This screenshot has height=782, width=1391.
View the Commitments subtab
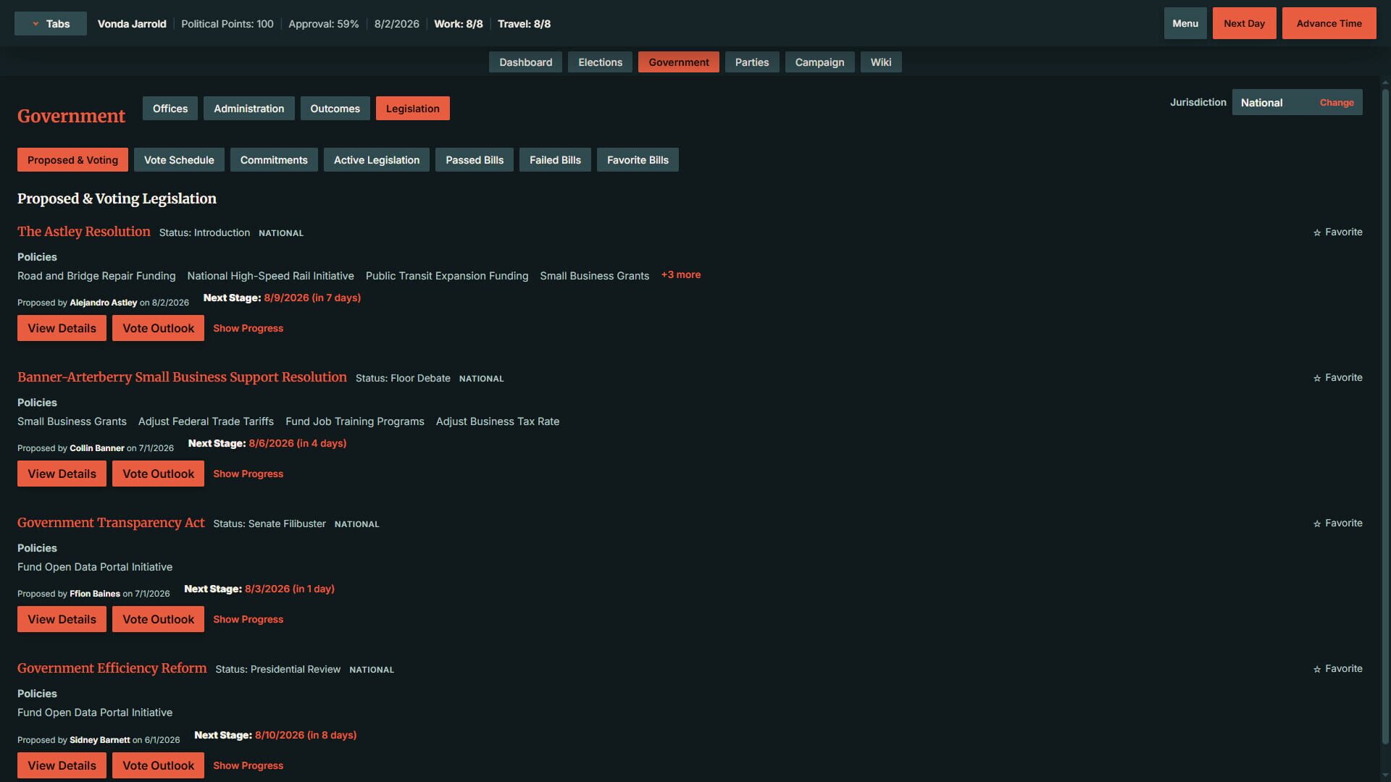point(274,160)
